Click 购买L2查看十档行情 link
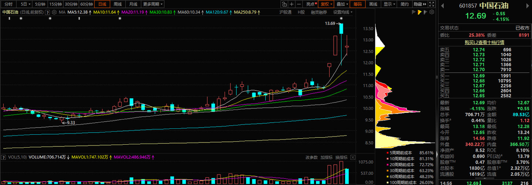 485,42
